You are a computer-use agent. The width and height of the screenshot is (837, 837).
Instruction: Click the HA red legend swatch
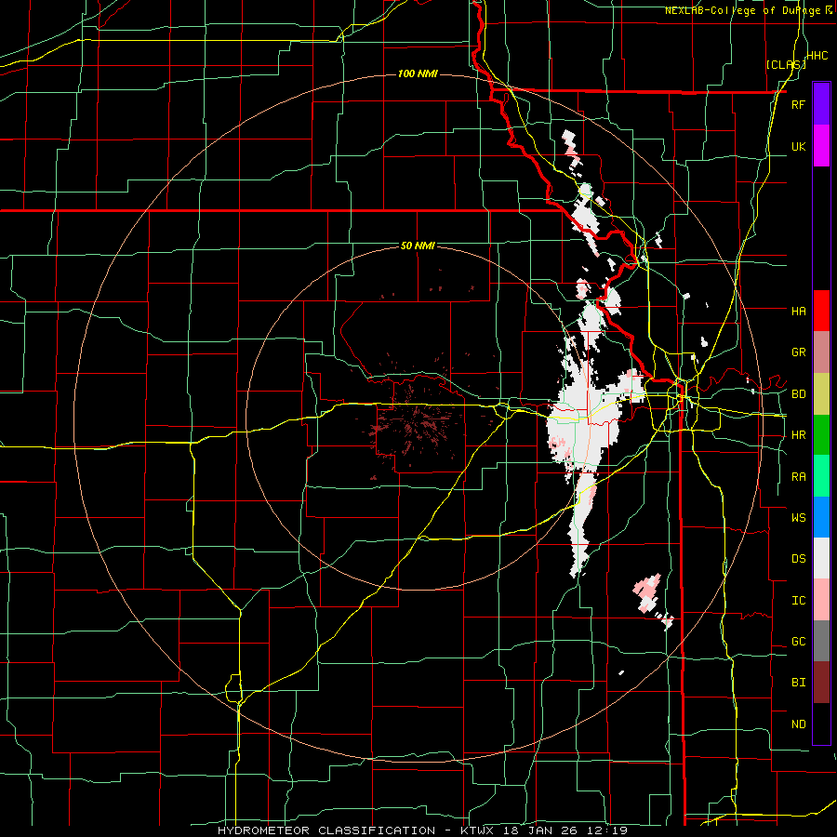(x=821, y=311)
